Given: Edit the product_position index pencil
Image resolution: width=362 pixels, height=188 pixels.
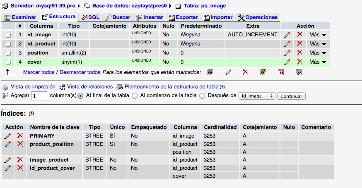Looking at the screenshot, I should [7, 144].
